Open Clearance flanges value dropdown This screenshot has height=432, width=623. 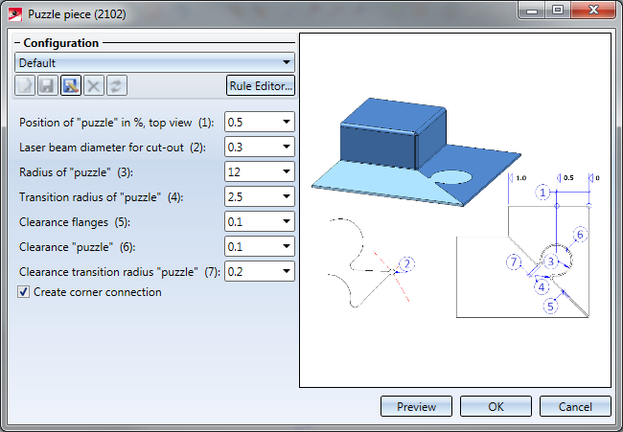pos(287,222)
